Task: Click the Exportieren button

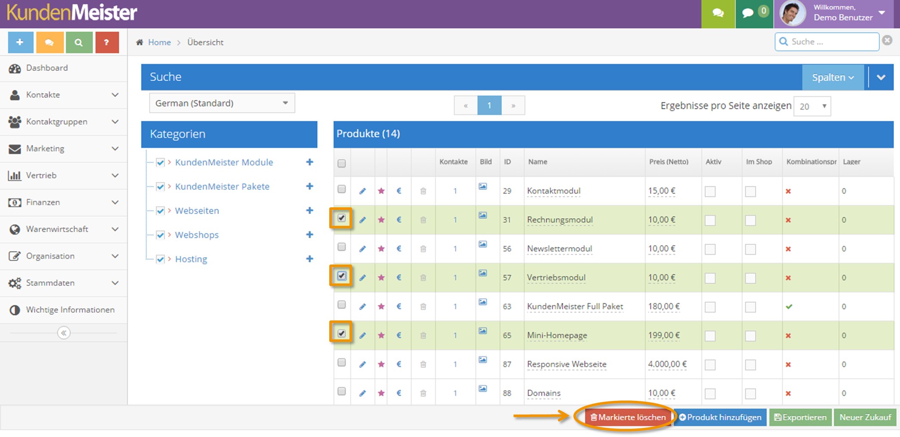Action: [x=800, y=417]
